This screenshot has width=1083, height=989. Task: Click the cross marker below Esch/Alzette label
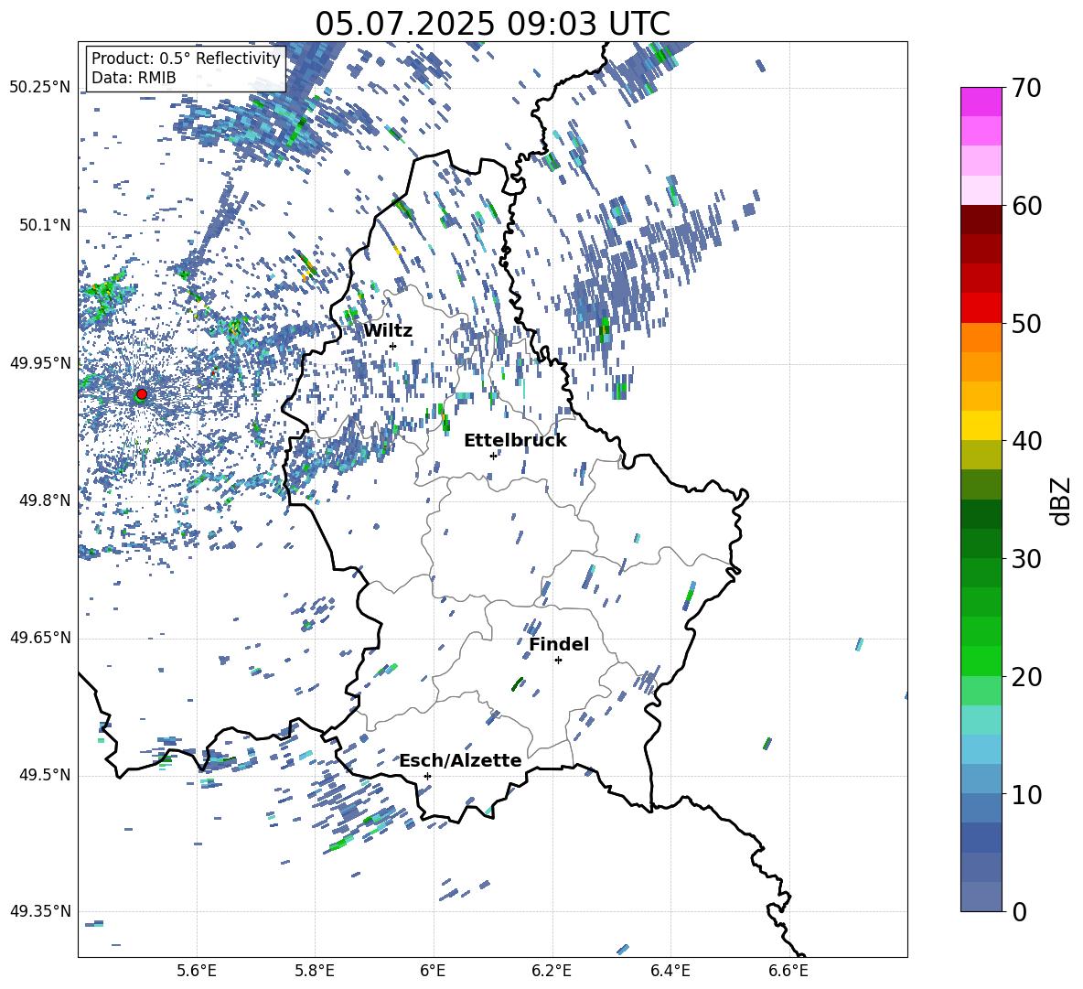pos(427,776)
